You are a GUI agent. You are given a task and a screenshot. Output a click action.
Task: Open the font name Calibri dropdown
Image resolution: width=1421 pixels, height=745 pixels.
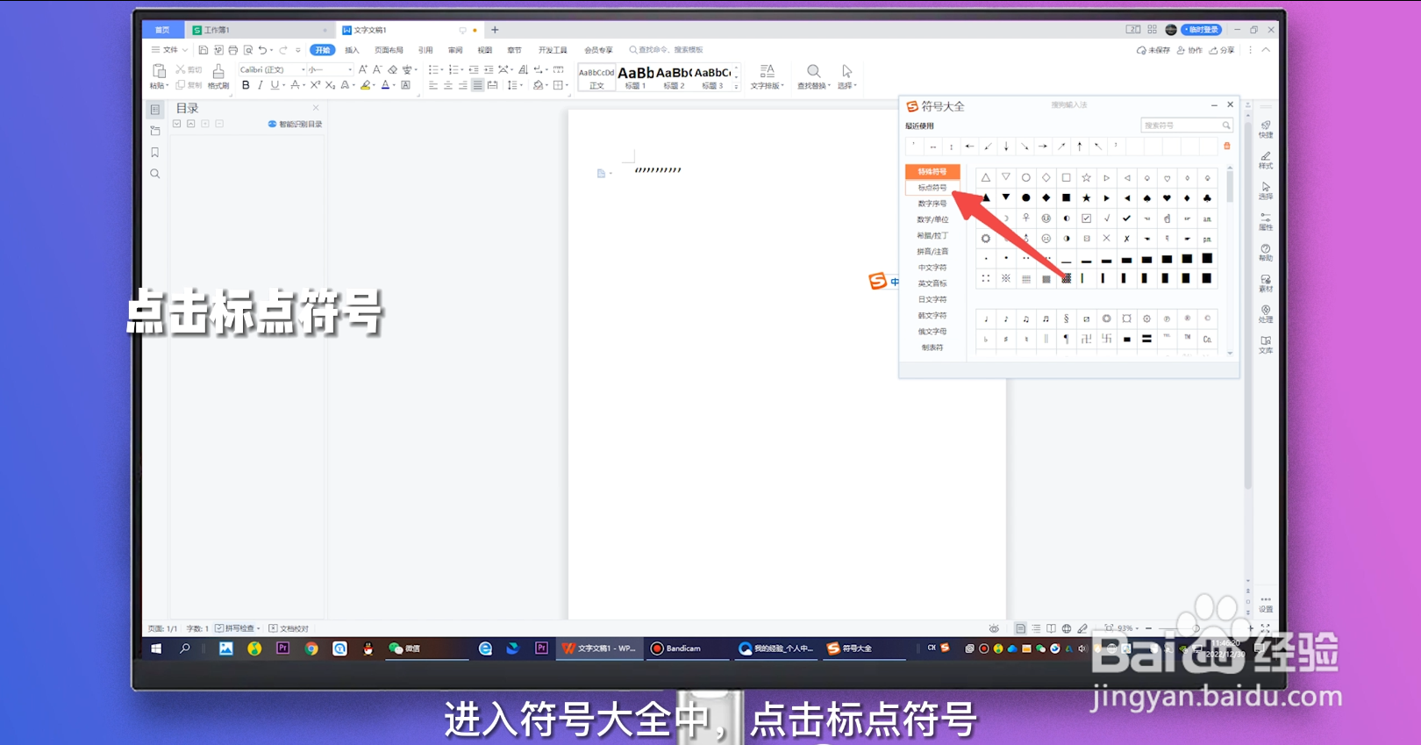(303, 69)
